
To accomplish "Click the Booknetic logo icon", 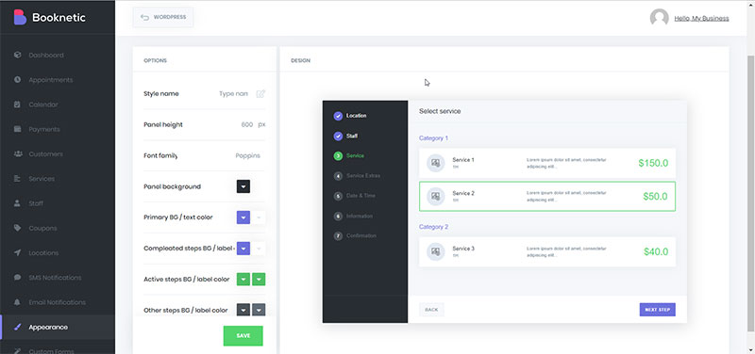I will (20, 17).
